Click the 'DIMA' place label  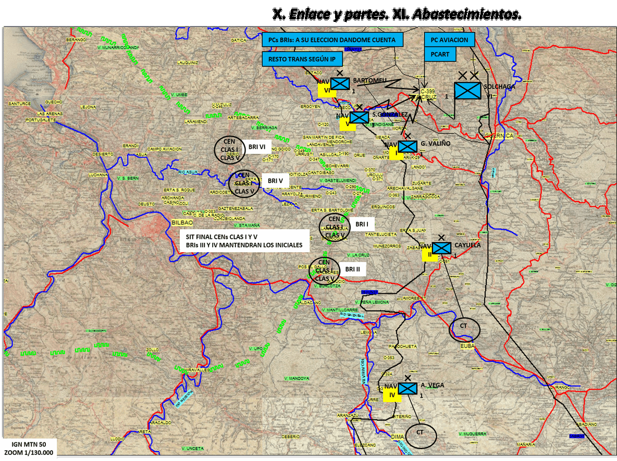pyautogui.click(x=398, y=437)
